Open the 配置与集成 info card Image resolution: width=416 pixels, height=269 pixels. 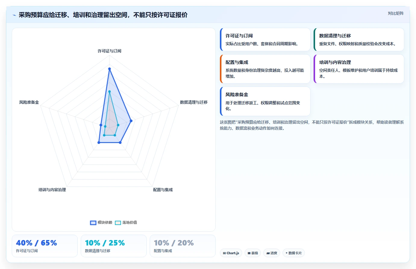click(265, 69)
